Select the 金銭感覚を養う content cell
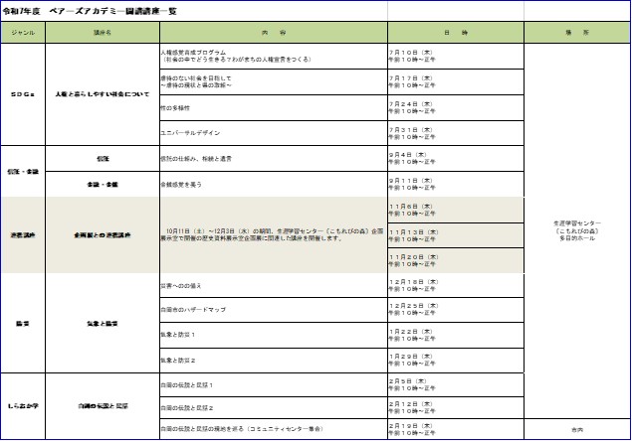The image size is (632, 441). coord(274,185)
